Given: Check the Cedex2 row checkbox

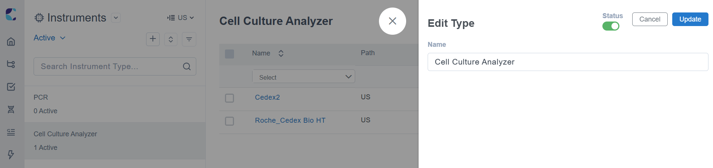Looking at the screenshot, I should click(229, 98).
